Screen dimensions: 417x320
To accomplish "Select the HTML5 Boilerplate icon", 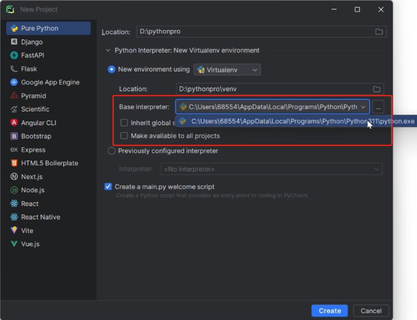I will click(14, 163).
